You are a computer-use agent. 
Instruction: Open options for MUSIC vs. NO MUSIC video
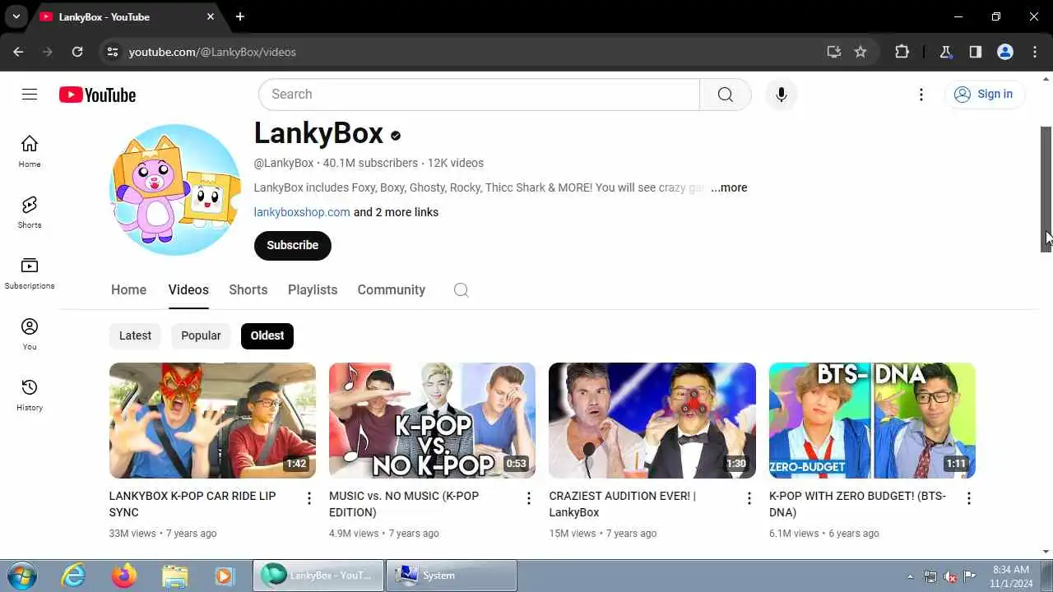(x=529, y=498)
